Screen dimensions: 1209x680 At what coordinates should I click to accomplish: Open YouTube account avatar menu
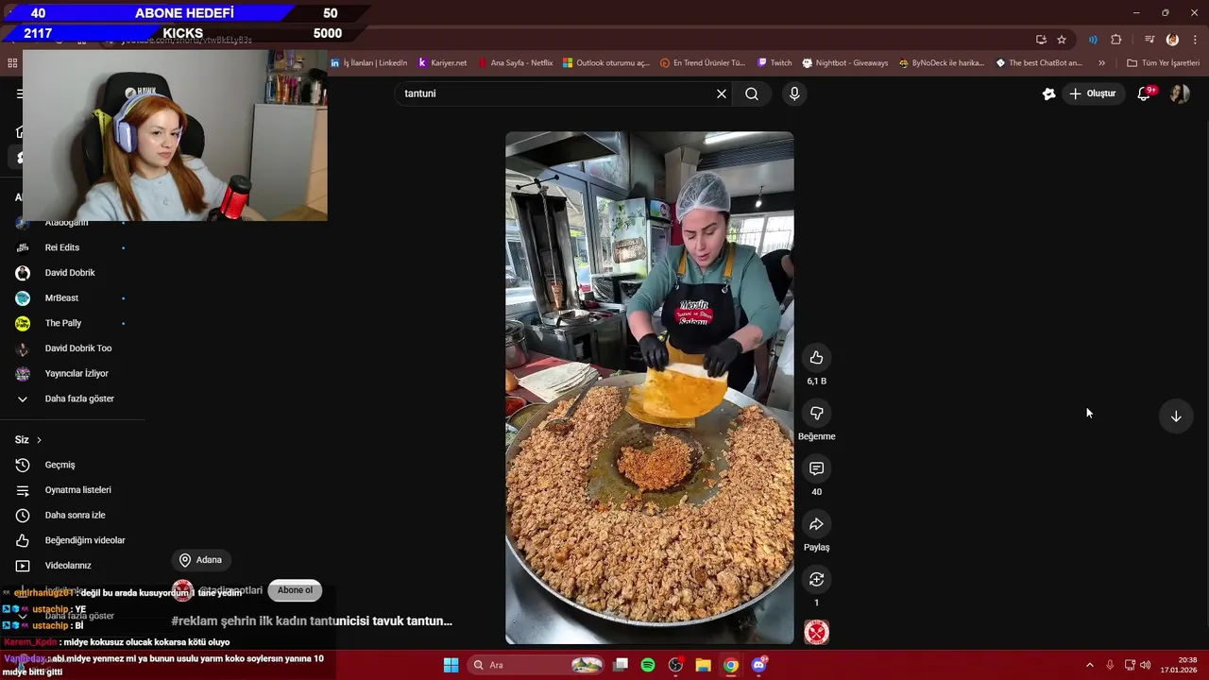(1179, 93)
